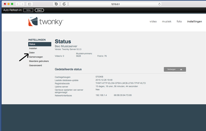Click the THWT-ATTP registration code
The width and height of the screenshot is (206, 131).
[121, 83]
